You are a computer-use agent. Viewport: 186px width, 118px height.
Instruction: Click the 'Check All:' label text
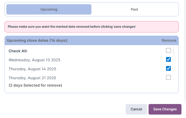click(18, 51)
